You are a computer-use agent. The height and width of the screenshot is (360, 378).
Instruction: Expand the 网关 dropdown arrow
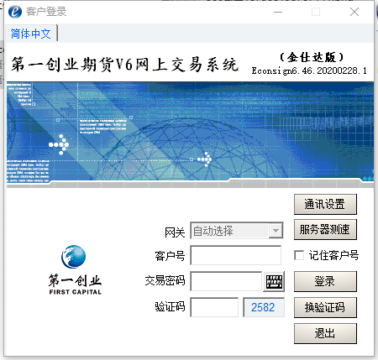tap(276, 231)
